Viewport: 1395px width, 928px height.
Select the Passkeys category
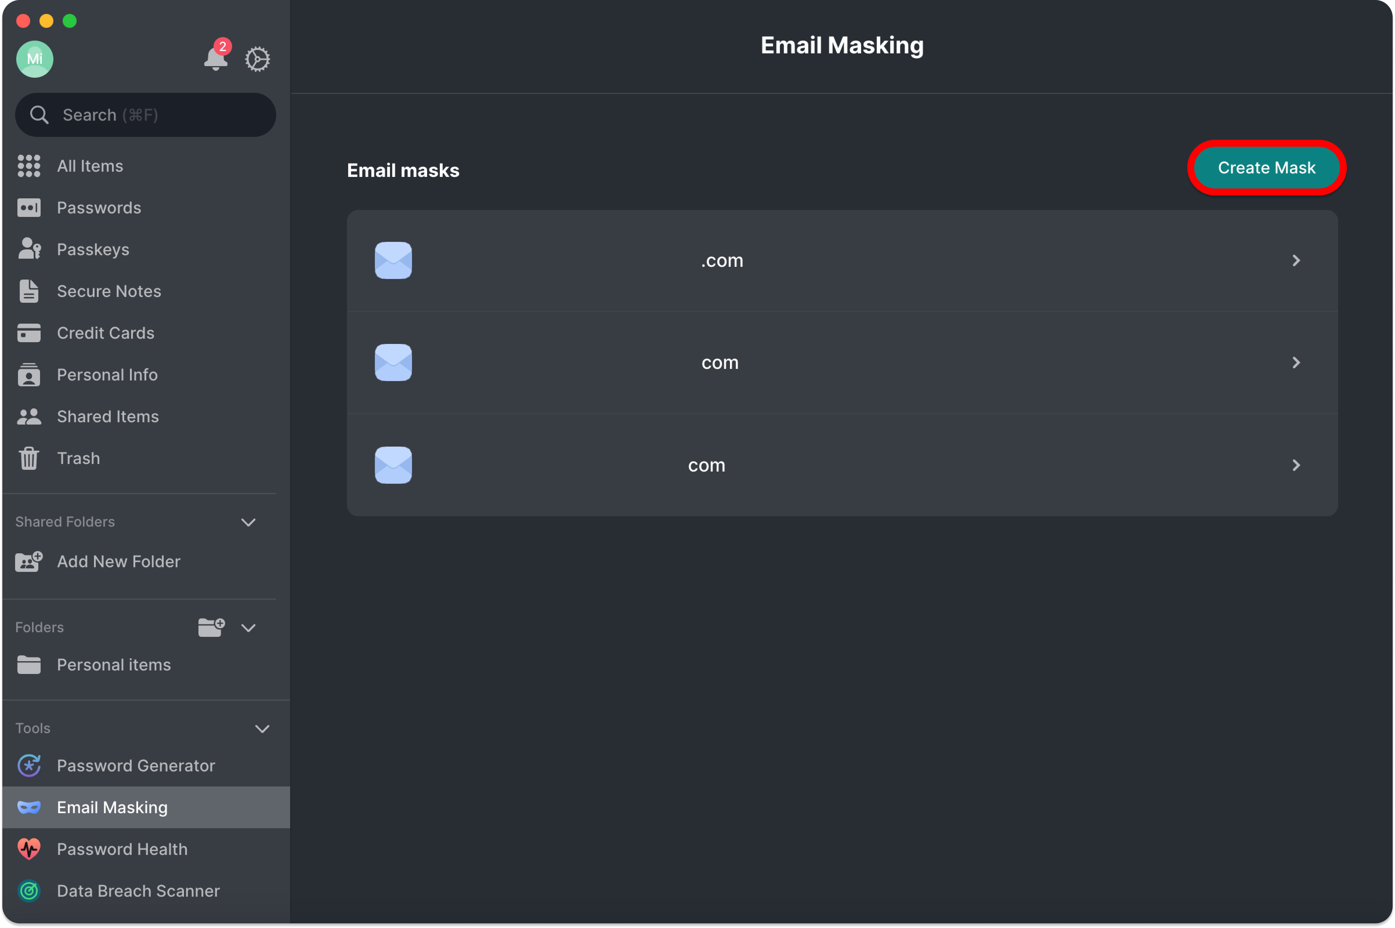(x=92, y=249)
